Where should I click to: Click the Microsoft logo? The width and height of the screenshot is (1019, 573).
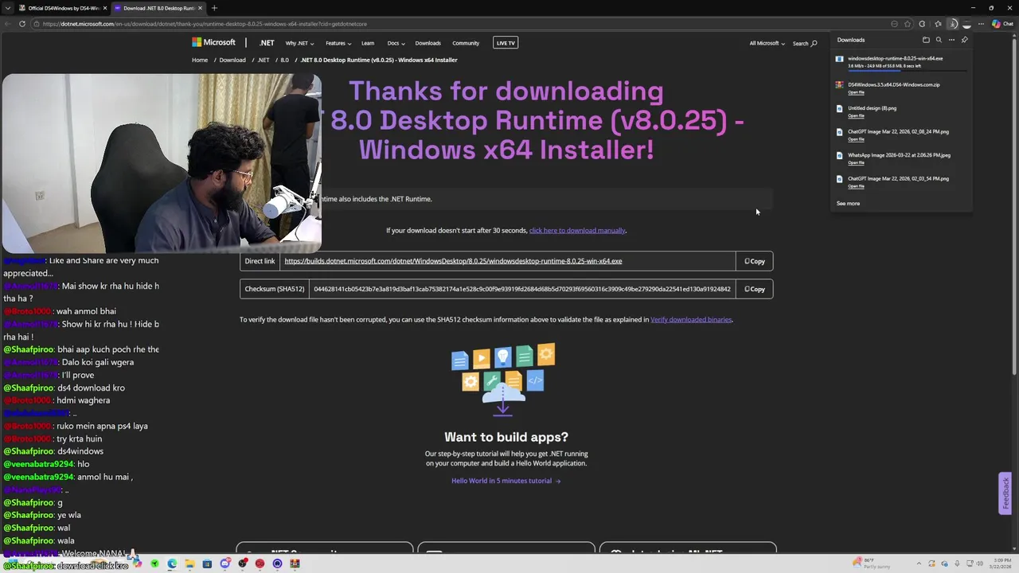pyautogui.click(x=213, y=42)
